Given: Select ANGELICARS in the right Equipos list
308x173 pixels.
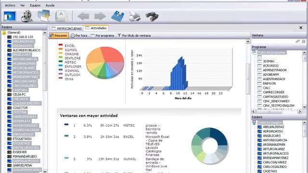Looking at the screenshot, I should pos(271,136).
